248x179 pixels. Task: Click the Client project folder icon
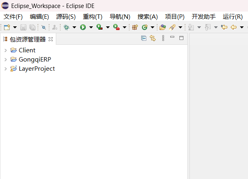click(x=14, y=50)
